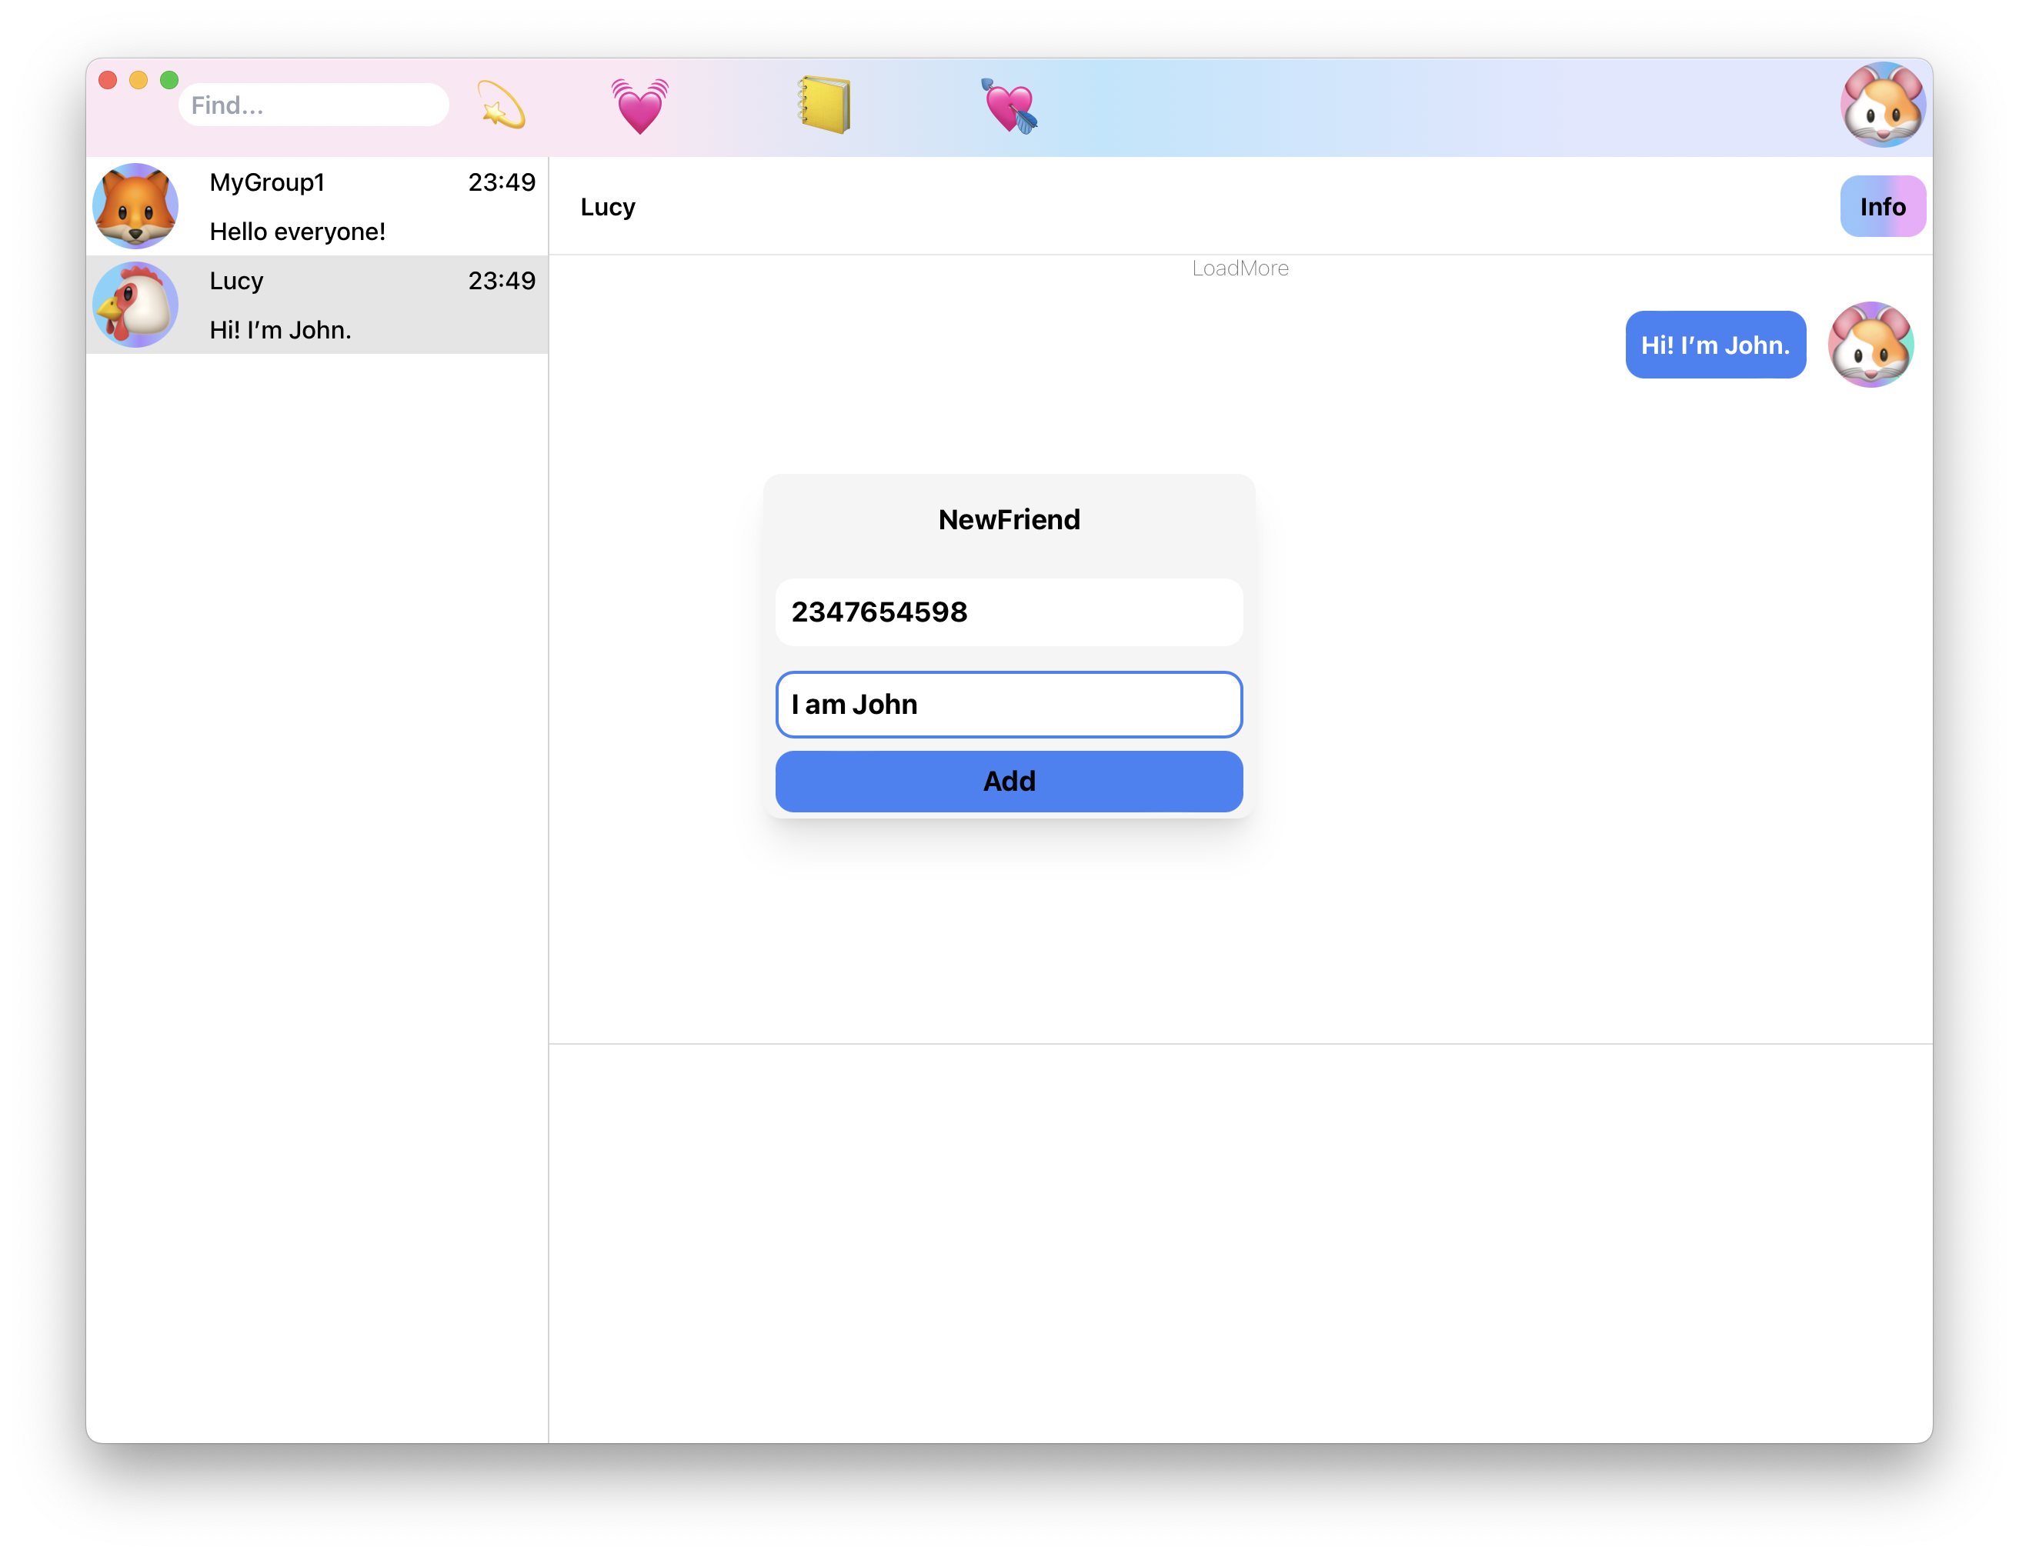Open the Info button for Lucy
2019x1557 pixels.
pos(1882,206)
